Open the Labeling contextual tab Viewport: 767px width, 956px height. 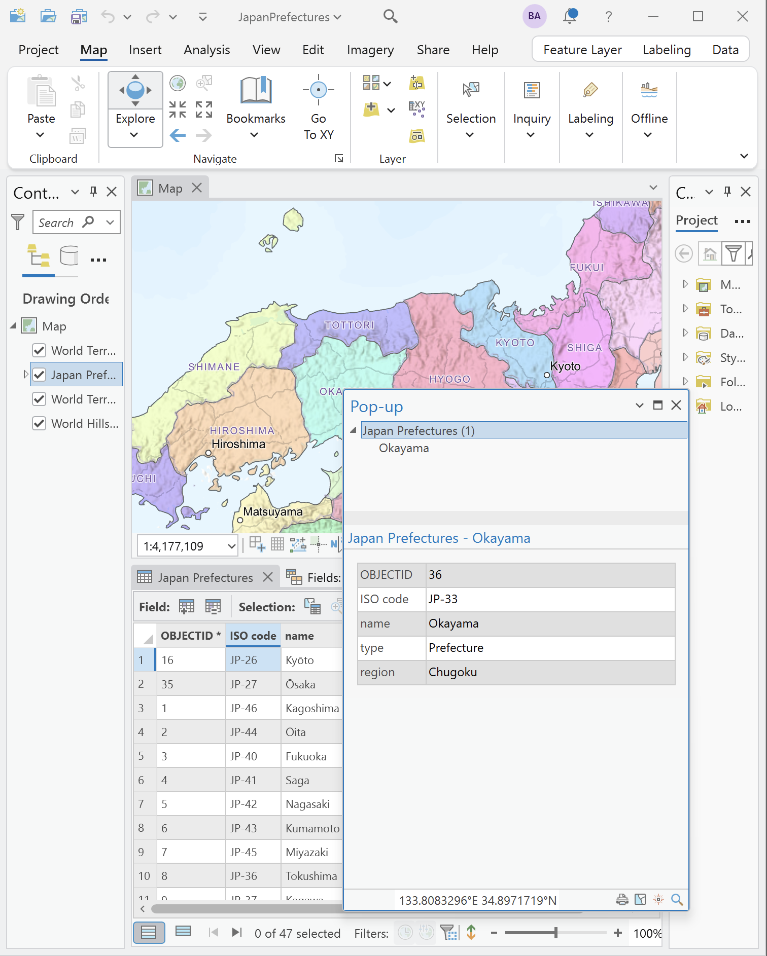tap(667, 50)
